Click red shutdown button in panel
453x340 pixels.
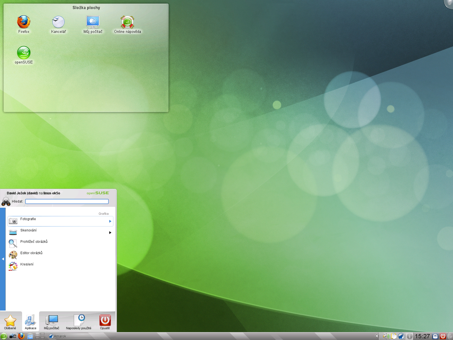click(443, 336)
